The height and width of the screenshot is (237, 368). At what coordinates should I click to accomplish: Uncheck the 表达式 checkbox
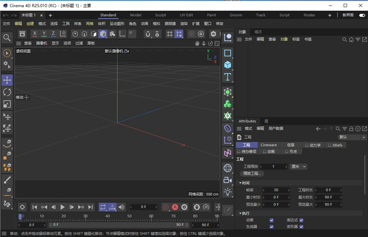pyautogui.click(x=301, y=220)
